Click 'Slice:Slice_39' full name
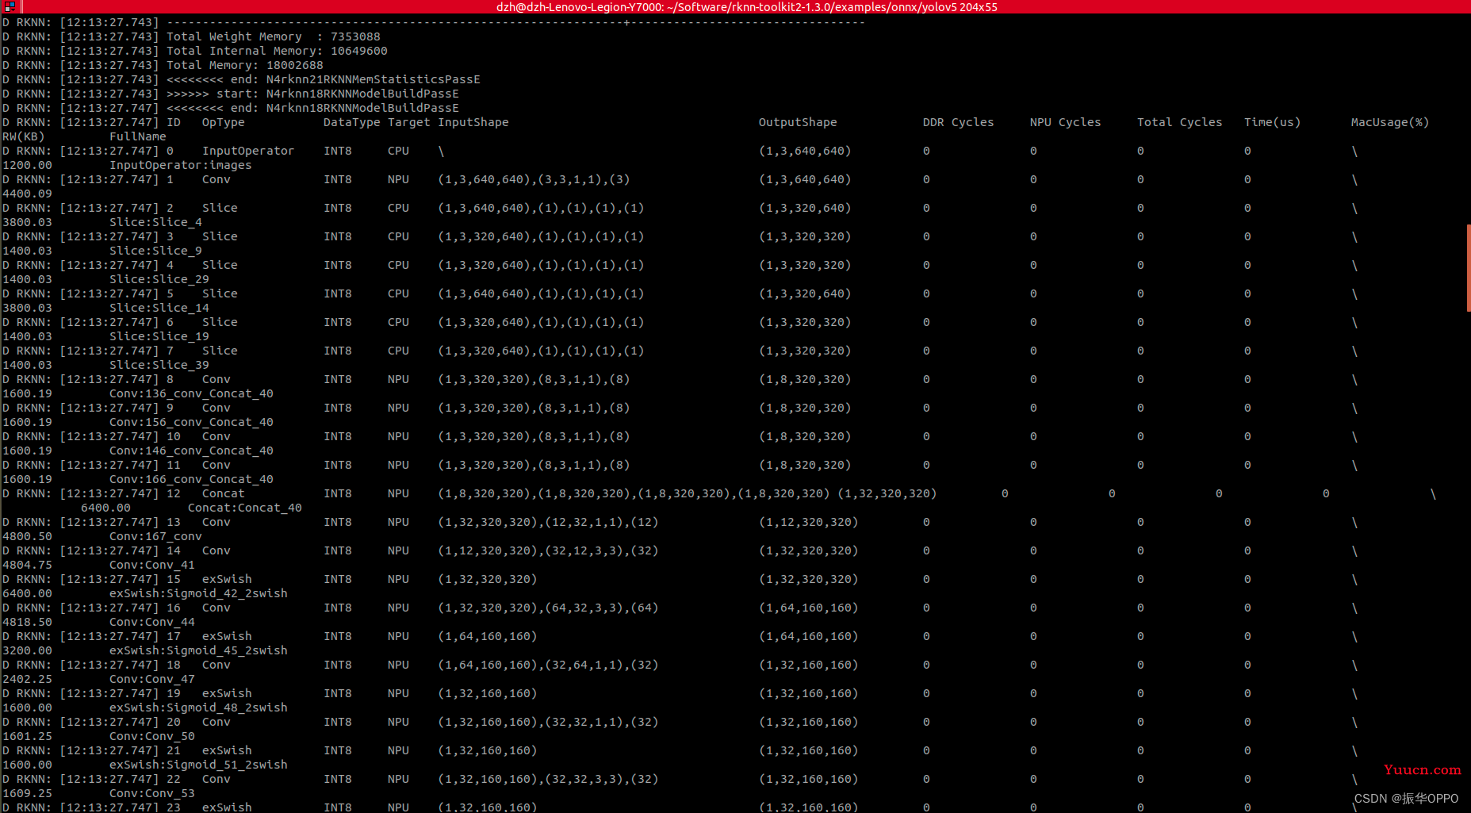Image resolution: width=1471 pixels, height=813 pixels. [x=159, y=365]
